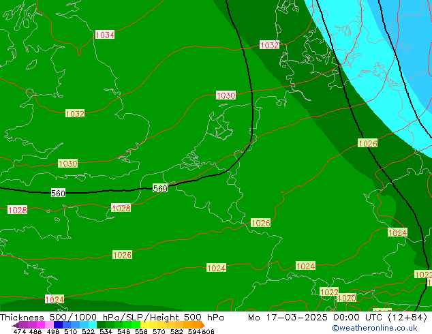
Task: Click the legend value 582
Action: coord(176,331)
